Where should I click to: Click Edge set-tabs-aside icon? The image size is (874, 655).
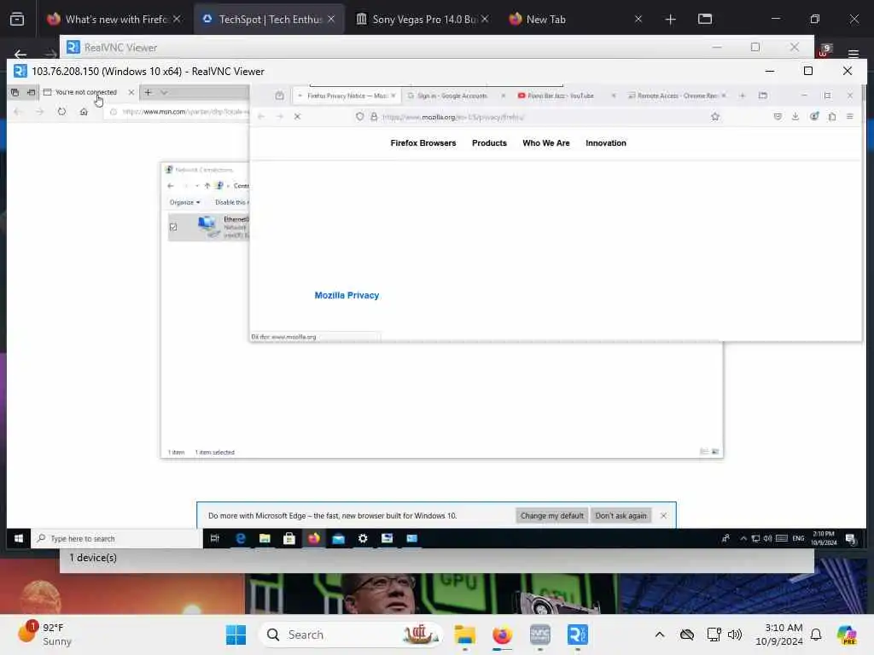click(x=32, y=92)
